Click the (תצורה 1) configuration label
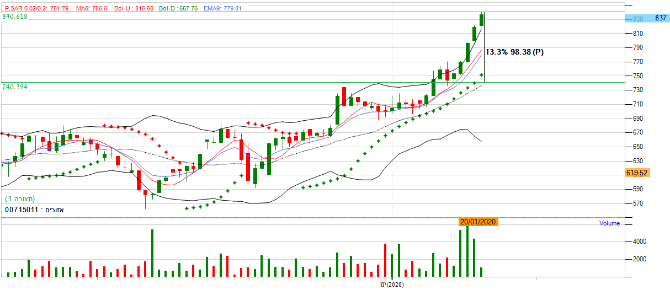This screenshot has height=290, width=670. (21, 198)
